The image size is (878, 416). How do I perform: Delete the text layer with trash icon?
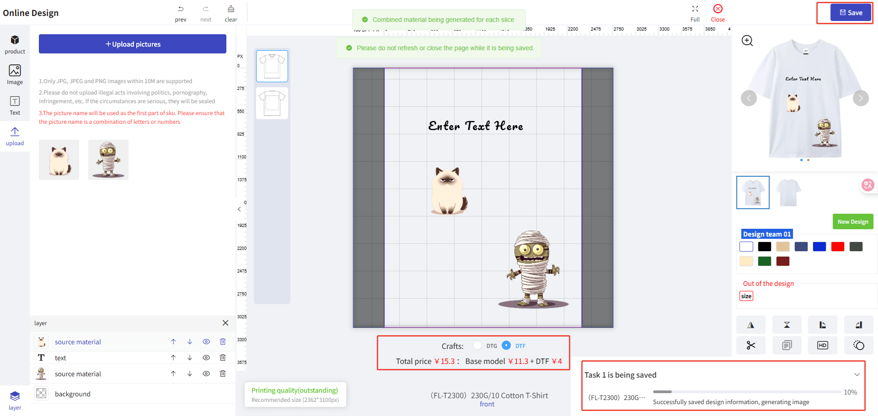223,358
